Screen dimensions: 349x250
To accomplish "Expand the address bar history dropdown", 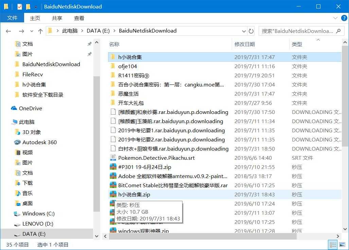I will click(x=244, y=31).
